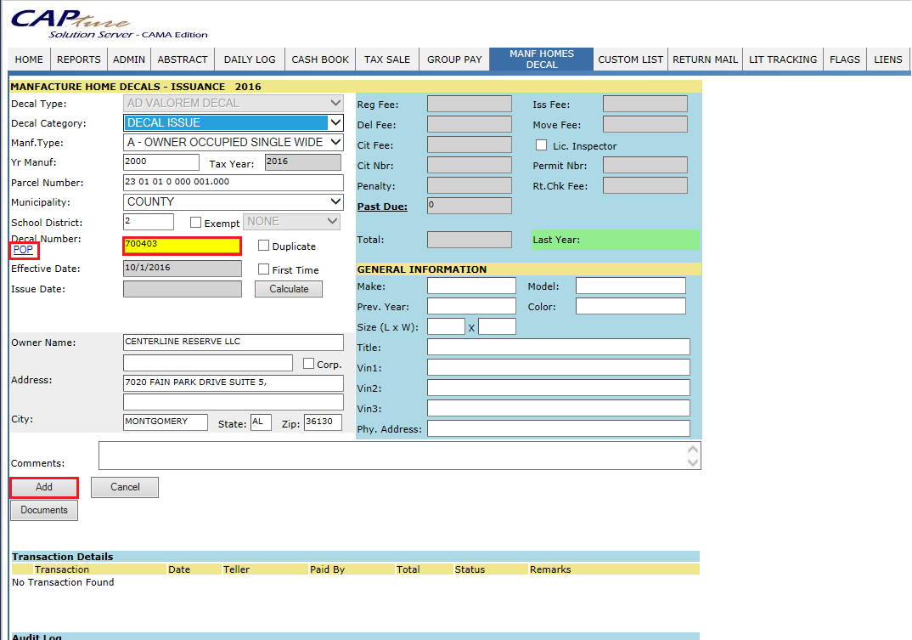The image size is (912, 640).
Task: Check the Exempt checkbox
Action: point(196,223)
